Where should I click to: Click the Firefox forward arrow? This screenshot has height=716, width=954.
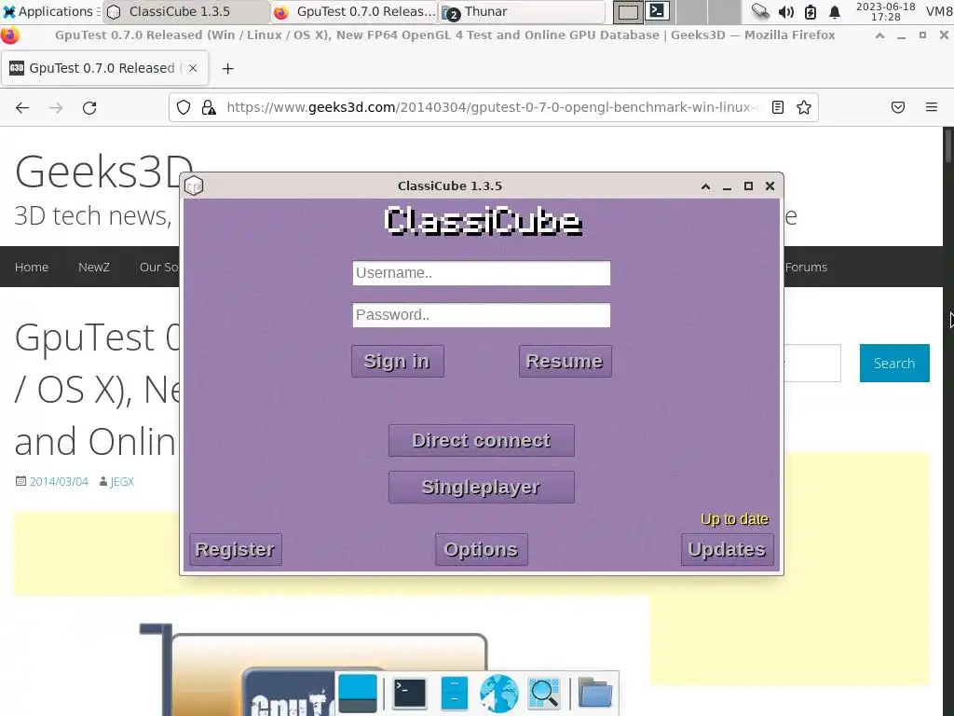click(56, 108)
